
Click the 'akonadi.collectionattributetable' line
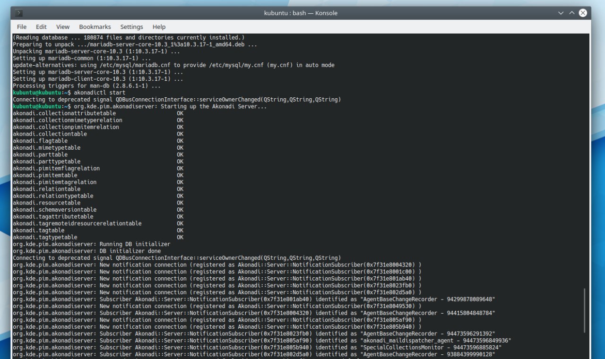(x=98, y=113)
